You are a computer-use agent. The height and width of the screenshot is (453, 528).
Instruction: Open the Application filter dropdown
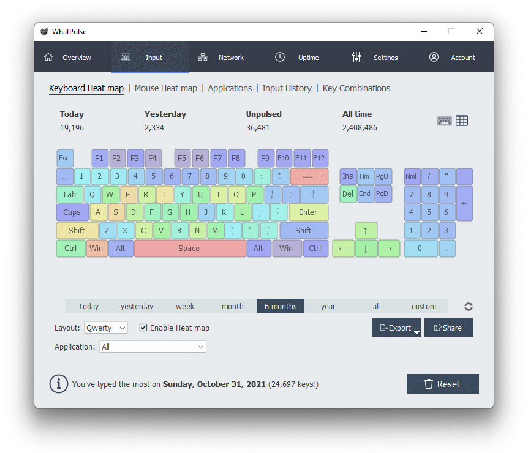coord(153,346)
